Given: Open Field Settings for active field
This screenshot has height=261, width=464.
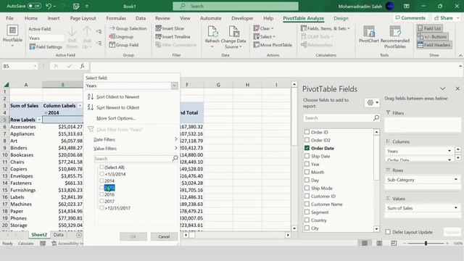Looking at the screenshot, I should [x=46, y=46].
